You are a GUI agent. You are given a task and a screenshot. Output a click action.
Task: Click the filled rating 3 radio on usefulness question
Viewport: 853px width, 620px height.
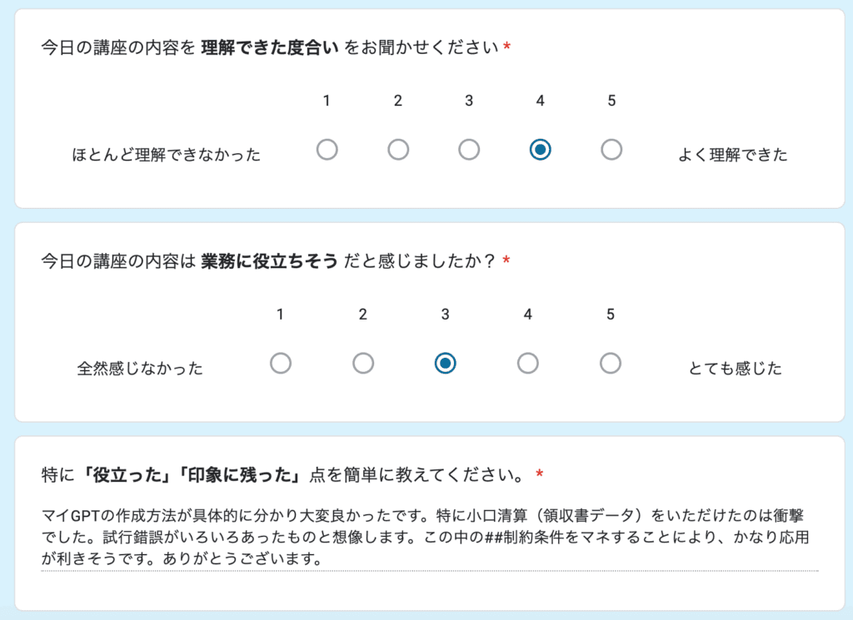pos(445,363)
